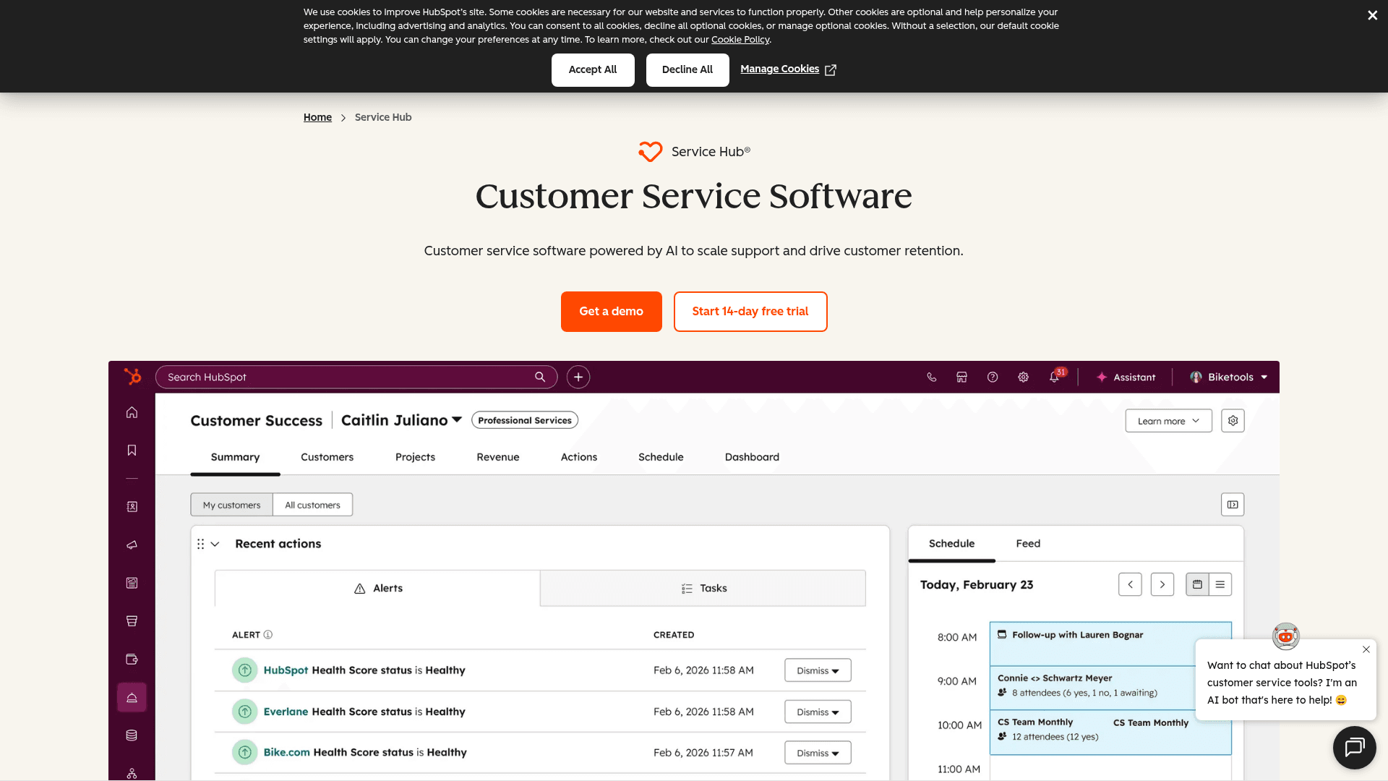The height and width of the screenshot is (781, 1388).
Task: Open Dismiss dropdown for Everlane alert
Action: [x=818, y=712]
